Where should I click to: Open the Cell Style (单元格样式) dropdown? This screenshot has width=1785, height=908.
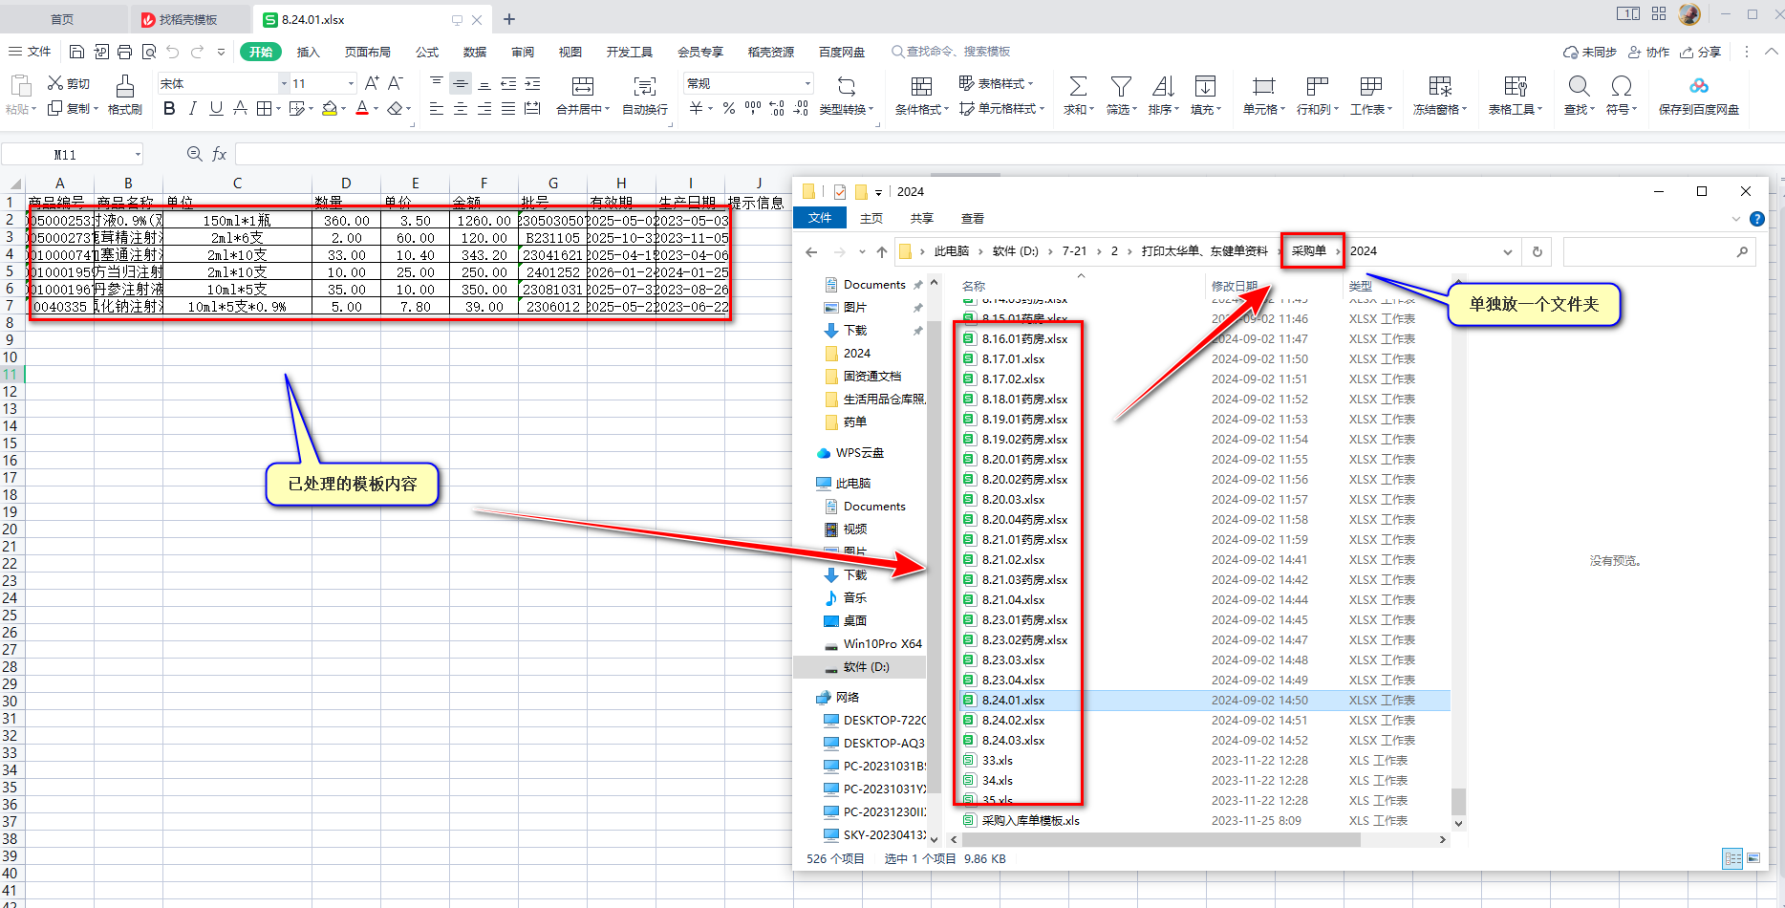coord(1001,109)
